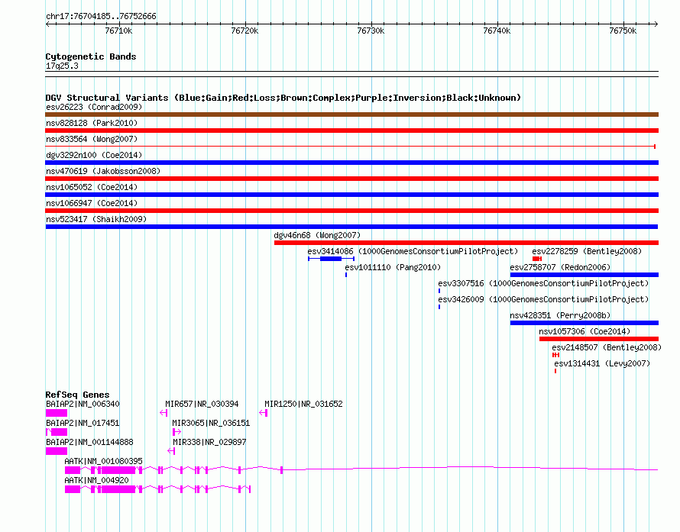The image size is (680, 532).
Task: Click the 76710k ruler mark
Action: click(x=119, y=31)
